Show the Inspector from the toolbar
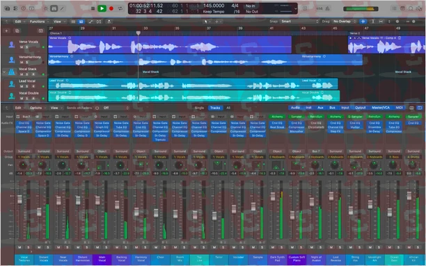426x266 pixels. point(15,8)
